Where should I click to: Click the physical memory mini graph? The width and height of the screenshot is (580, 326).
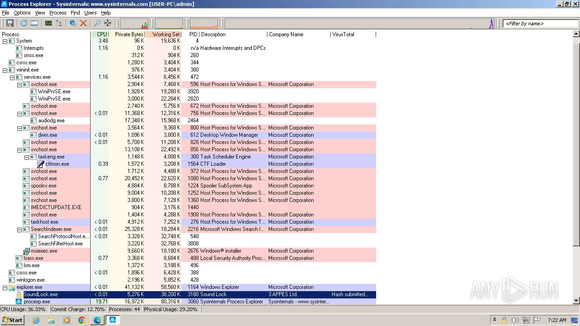coord(204,24)
